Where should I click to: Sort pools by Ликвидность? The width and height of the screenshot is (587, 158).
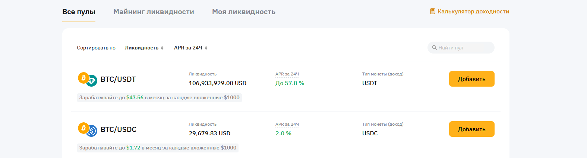142,48
